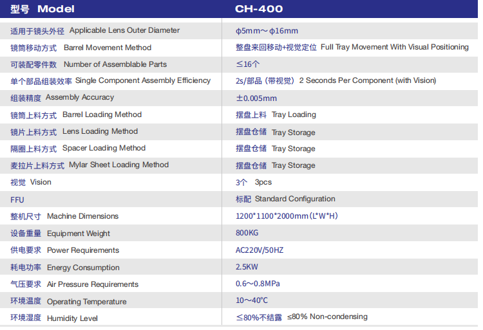
Task: Select '≤80% Non-condensing' value
Action: click(x=327, y=316)
